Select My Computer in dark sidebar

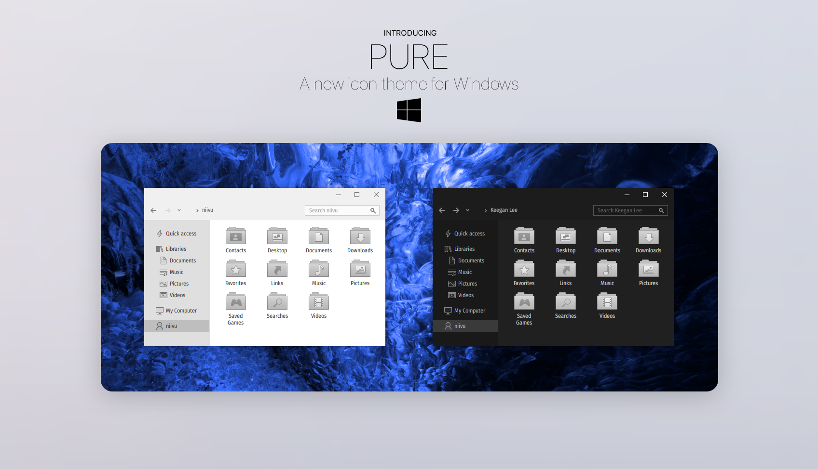pyautogui.click(x=465, y=311)
